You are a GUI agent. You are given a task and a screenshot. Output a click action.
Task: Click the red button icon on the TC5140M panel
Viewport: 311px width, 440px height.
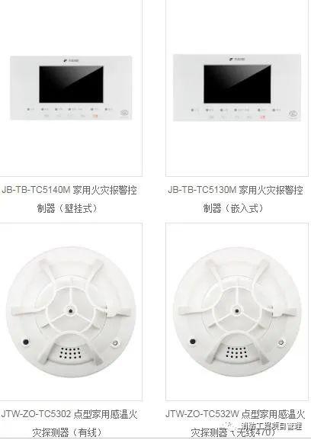[95, 116]
